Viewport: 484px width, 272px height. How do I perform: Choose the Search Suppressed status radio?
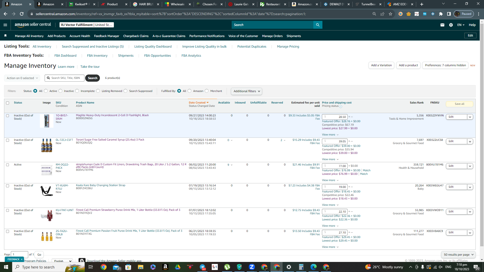[126, 91]
